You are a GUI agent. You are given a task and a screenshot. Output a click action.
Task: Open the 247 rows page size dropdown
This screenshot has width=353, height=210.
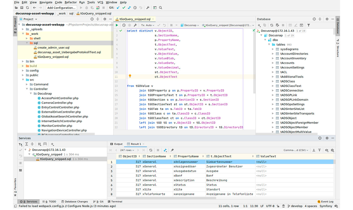tap(127, 150)
